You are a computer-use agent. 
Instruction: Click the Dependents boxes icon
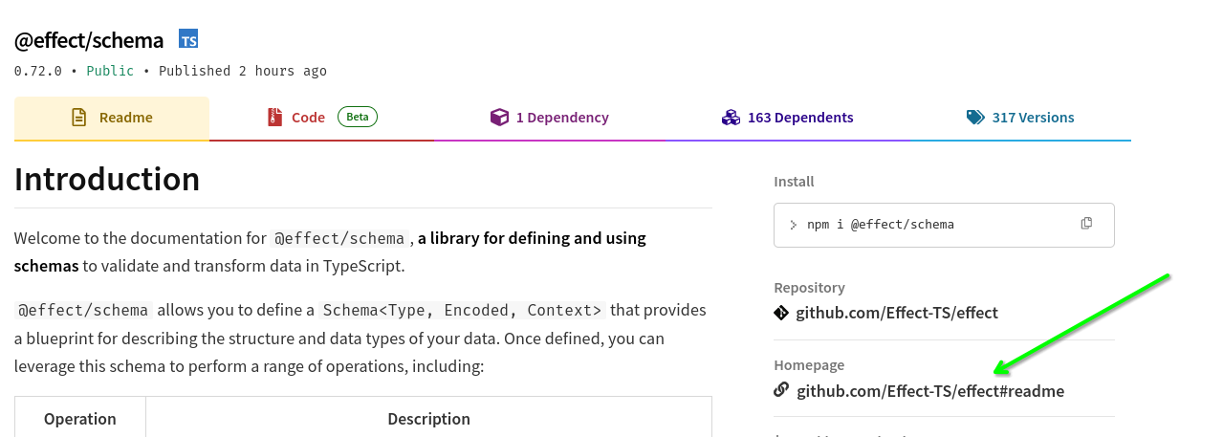tap(732, 118)
